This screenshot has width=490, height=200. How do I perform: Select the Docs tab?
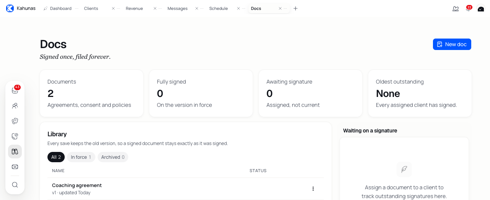pyautogui.click(x=256, y=8)
